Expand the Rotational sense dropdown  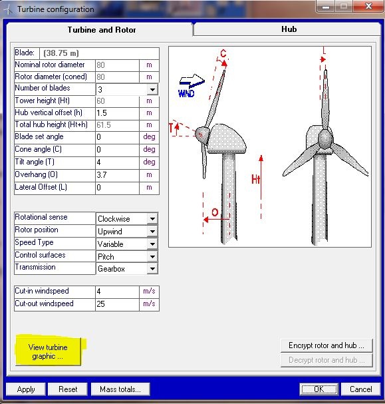(152, 219)
